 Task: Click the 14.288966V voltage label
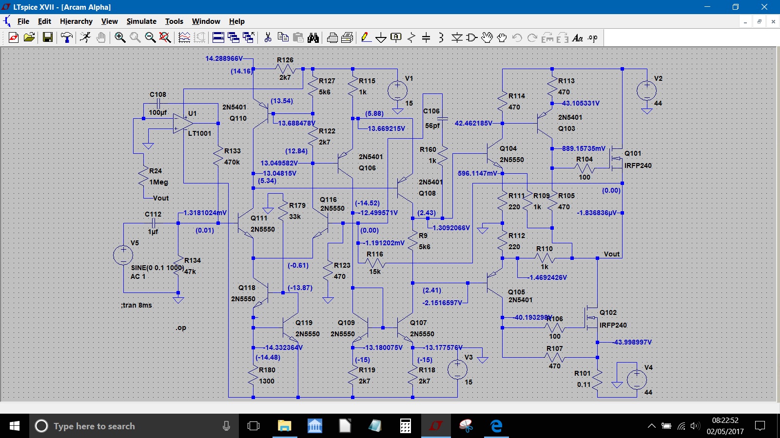tap(224, 58)
